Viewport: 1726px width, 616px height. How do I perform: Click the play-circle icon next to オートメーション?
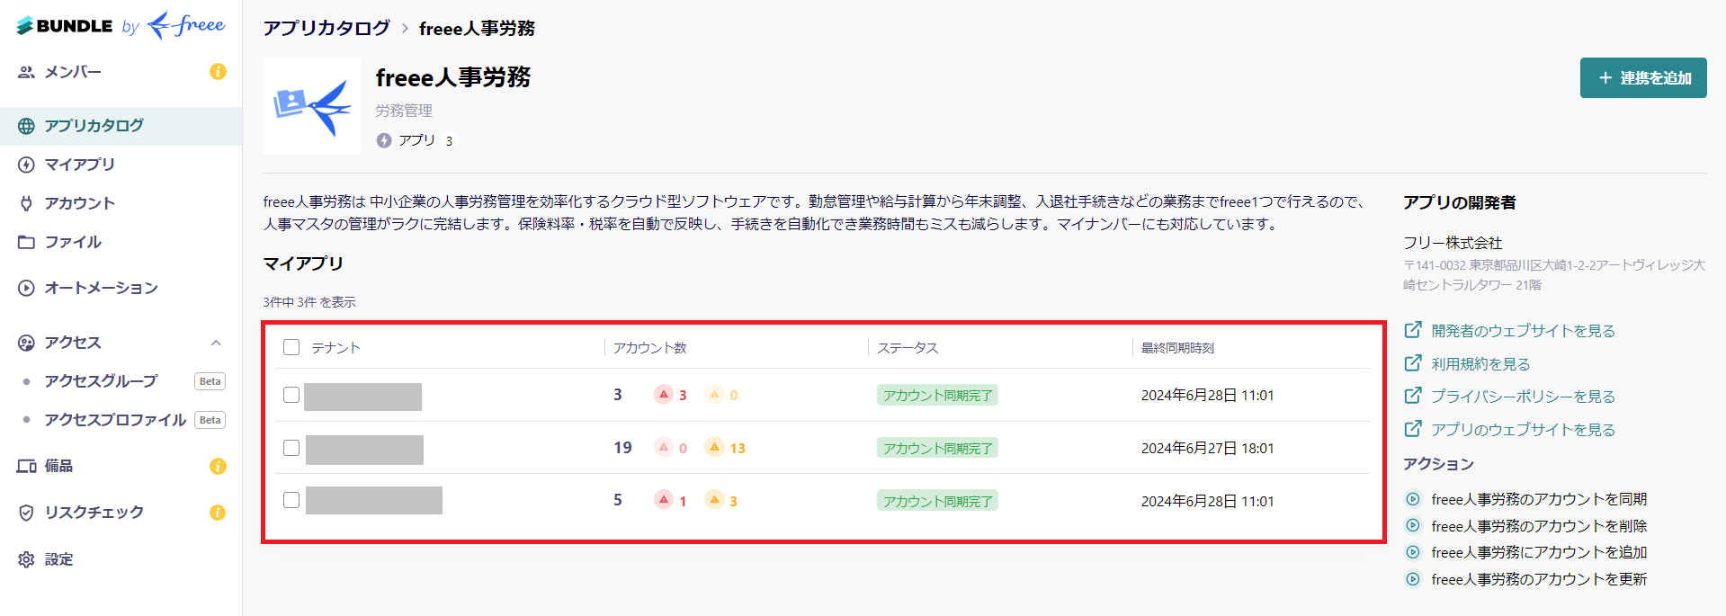(26, 288)
